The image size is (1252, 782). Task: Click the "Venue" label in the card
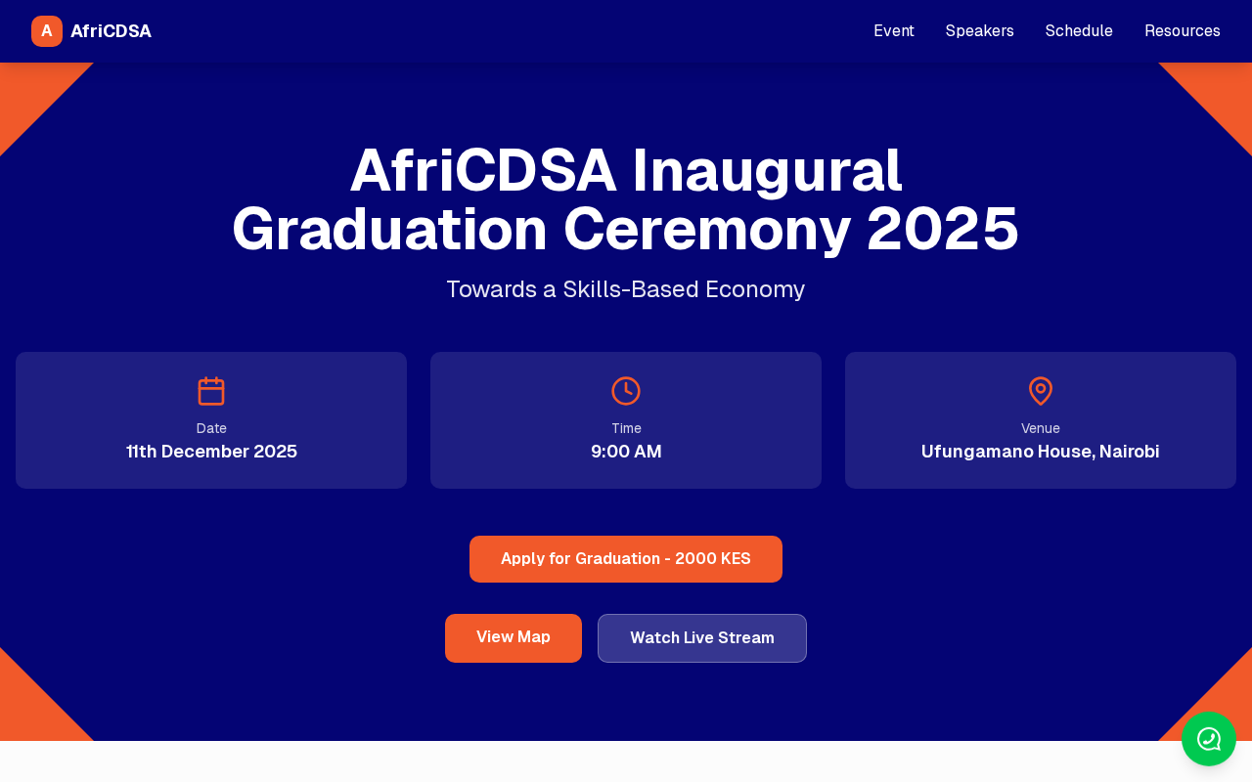tap(1041, 428)
